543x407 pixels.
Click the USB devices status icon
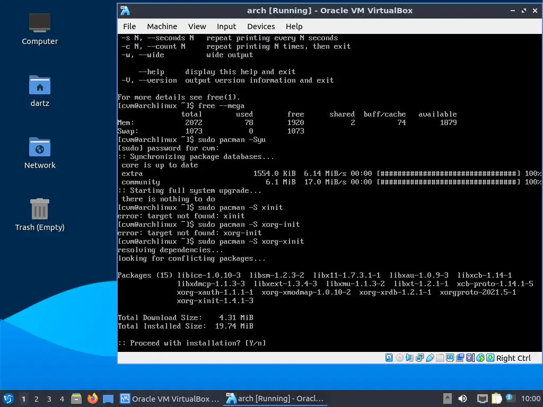[x=430, y=358]
